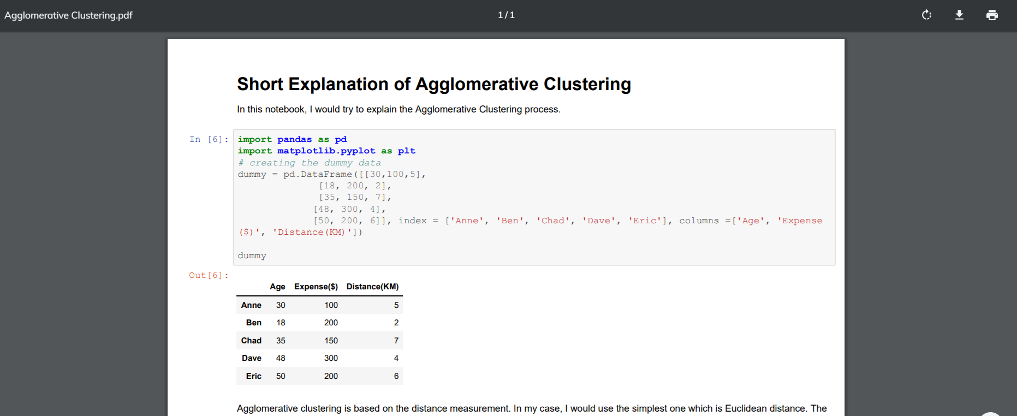
Task: Select the Age column header
Action: [x=277, y=287]
